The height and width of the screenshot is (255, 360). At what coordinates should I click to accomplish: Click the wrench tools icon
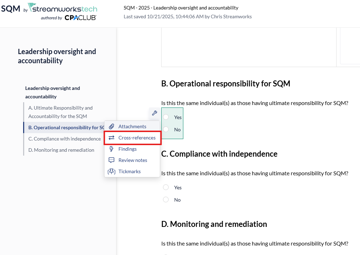(154, 113)
